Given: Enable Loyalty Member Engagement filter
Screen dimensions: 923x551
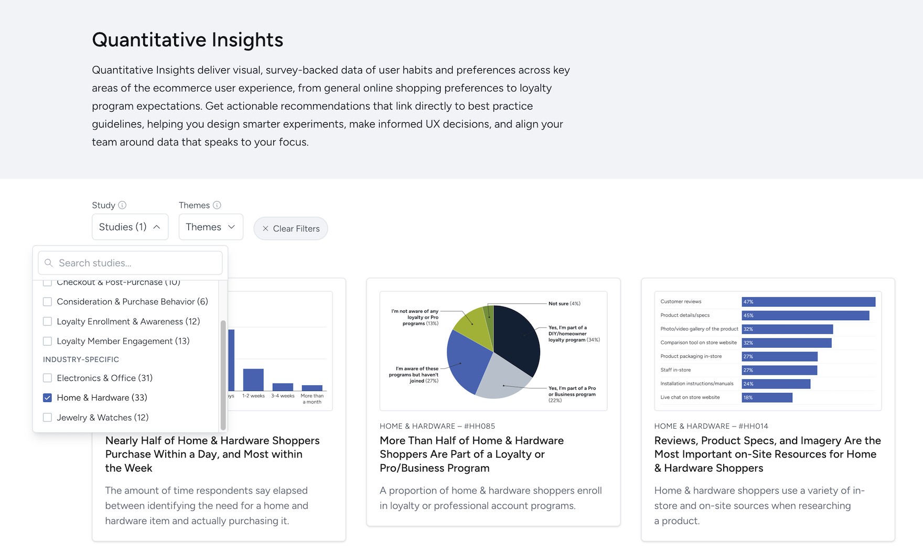Looking at the screenshot, I should (x=47, y=341).
